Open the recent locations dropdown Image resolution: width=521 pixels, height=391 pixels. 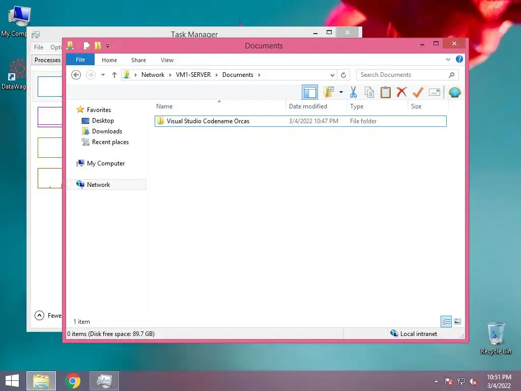tap(103, 75)
